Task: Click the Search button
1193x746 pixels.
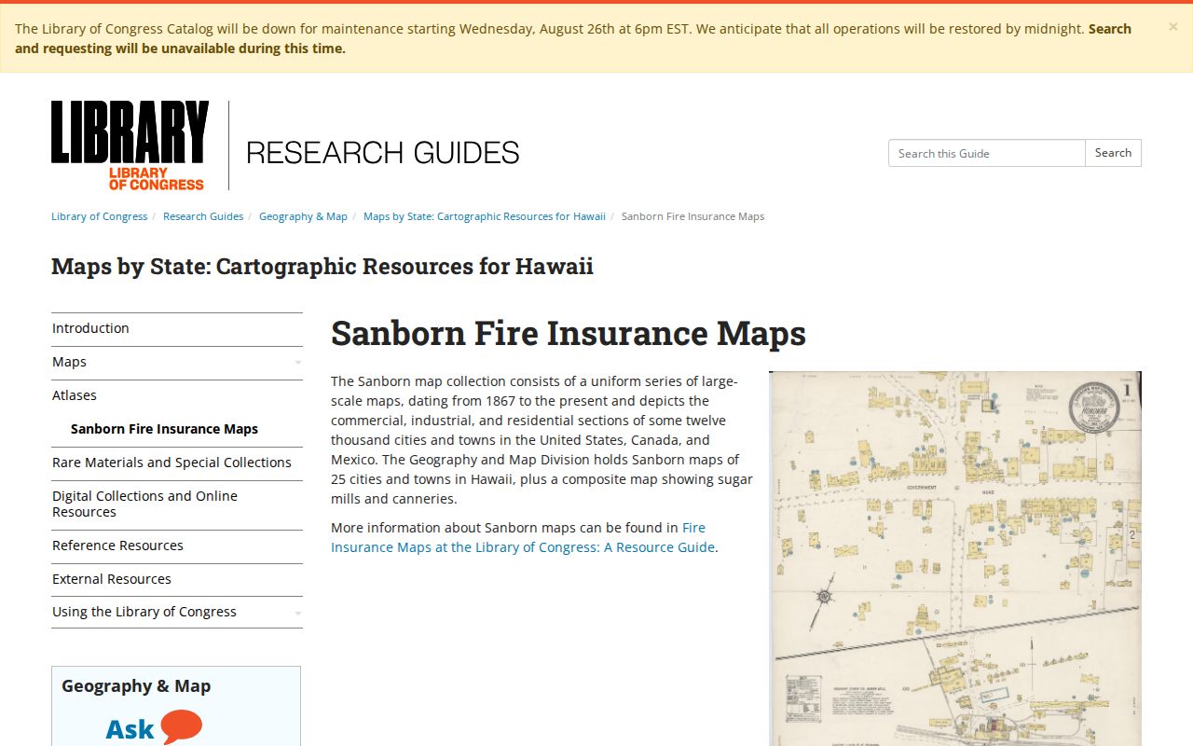Action: pyautogui.click(x=1113, y=153)
